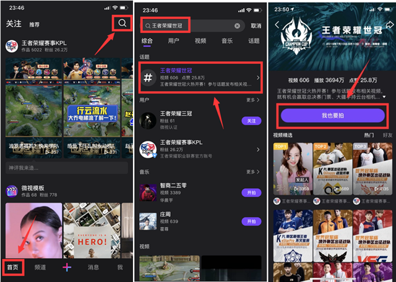Screen dimensions: 396x282
Task: Go to 我 in bottom navigation
Action: (120, 267)
